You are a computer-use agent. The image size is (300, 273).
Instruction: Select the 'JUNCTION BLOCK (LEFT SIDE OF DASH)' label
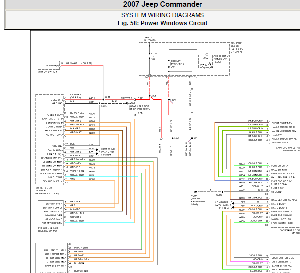pyautogui.click(x=237, y=47)
